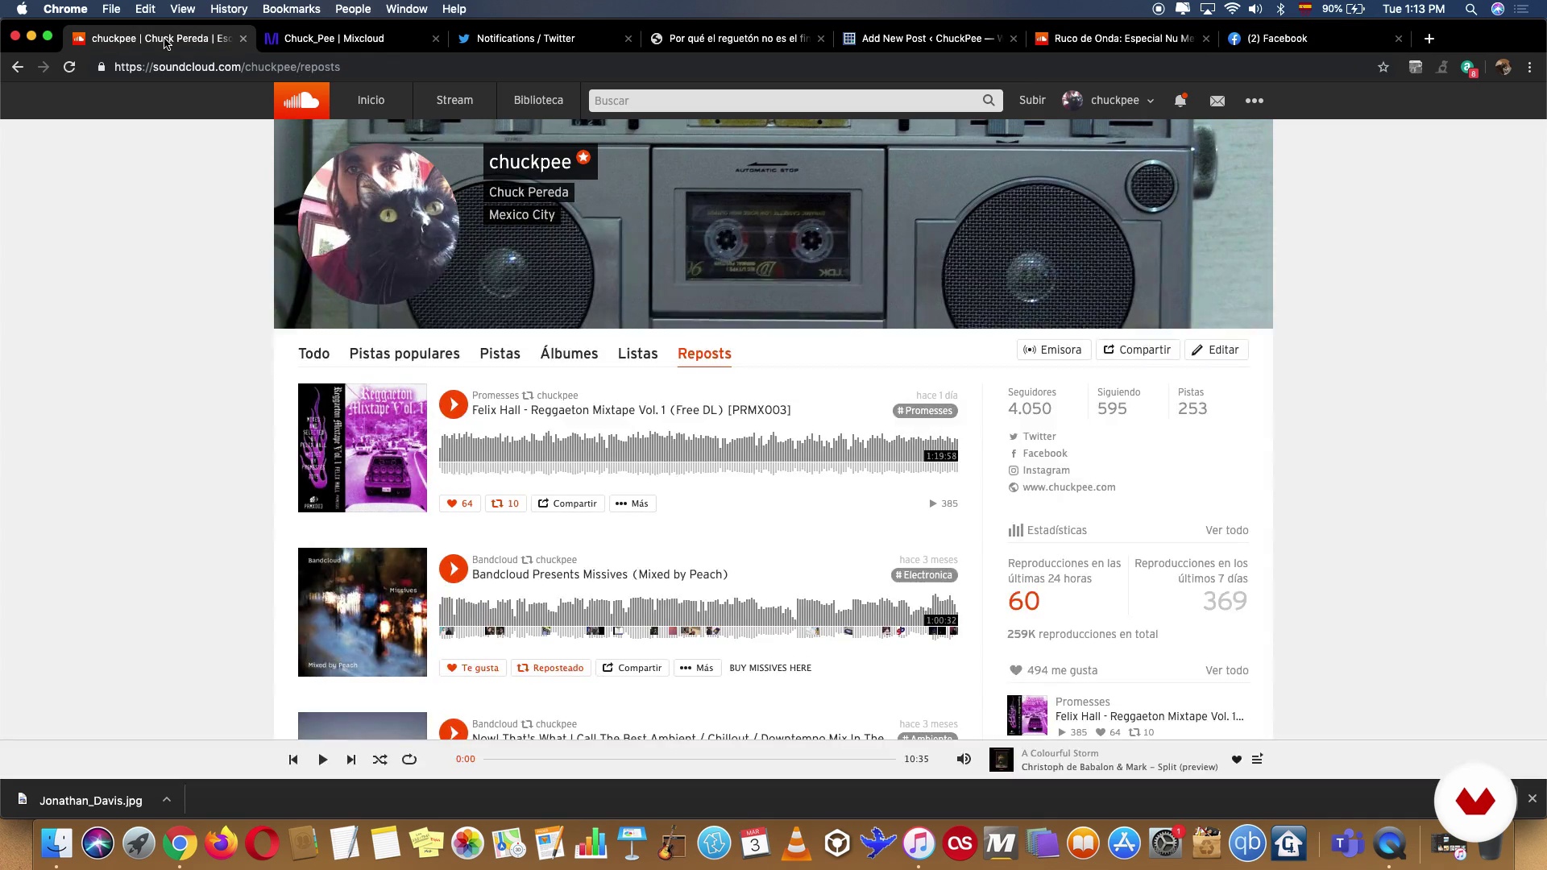This screenshot has height=870, width=1547.
Task: Open Biblioteca in the navigation
Action: [539, 101]
